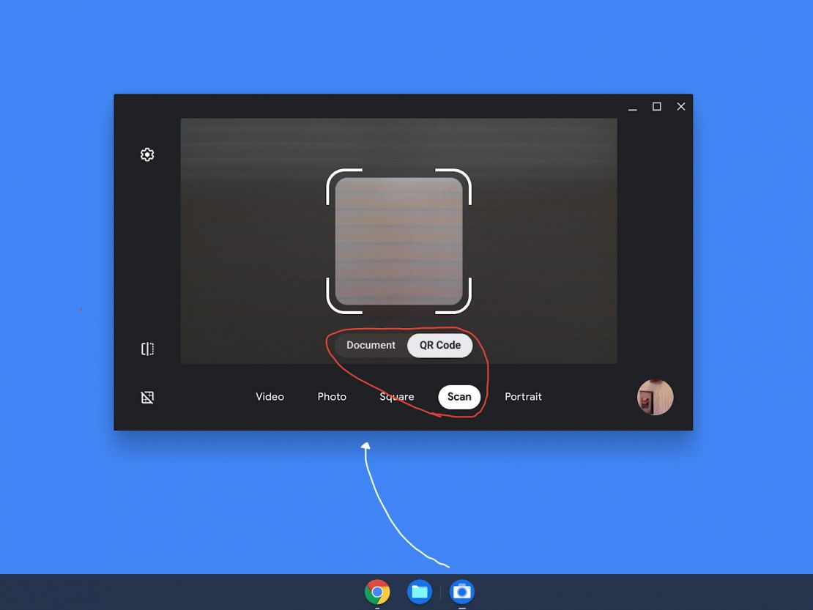Close the Camera app window
The width and height of the screenshot is (813, 610).
680,106
